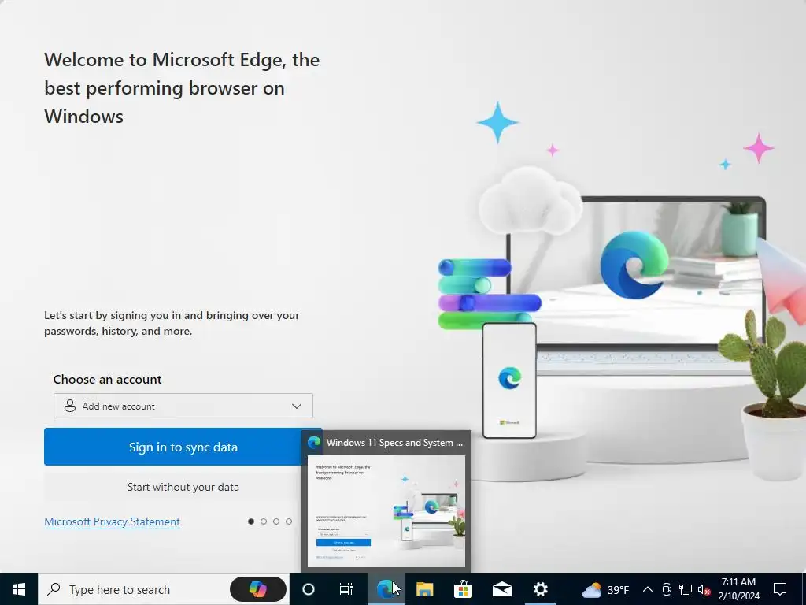The height and width of the screenshot is (605, 806).
Task: Open the network status tray icon
Action: [x=686, y=589]
